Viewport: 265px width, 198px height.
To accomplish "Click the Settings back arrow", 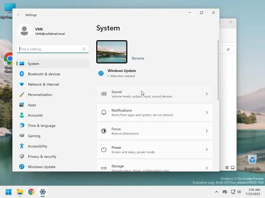I will tap(19, 15).
